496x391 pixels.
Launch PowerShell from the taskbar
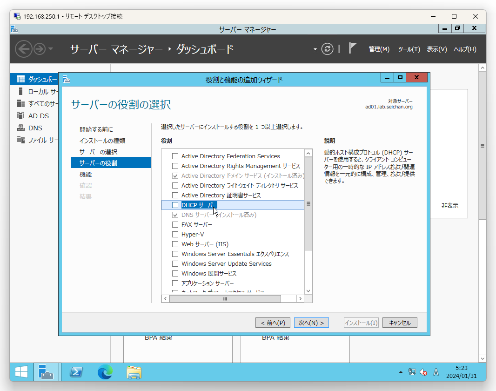76,372
